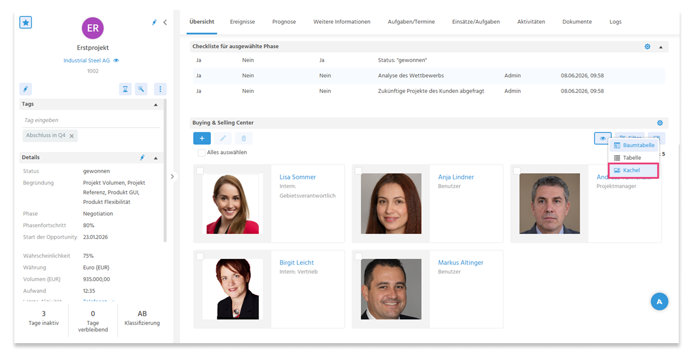
Task: Click the Phase value 'Negotiation'
Action: coord(98,214)
